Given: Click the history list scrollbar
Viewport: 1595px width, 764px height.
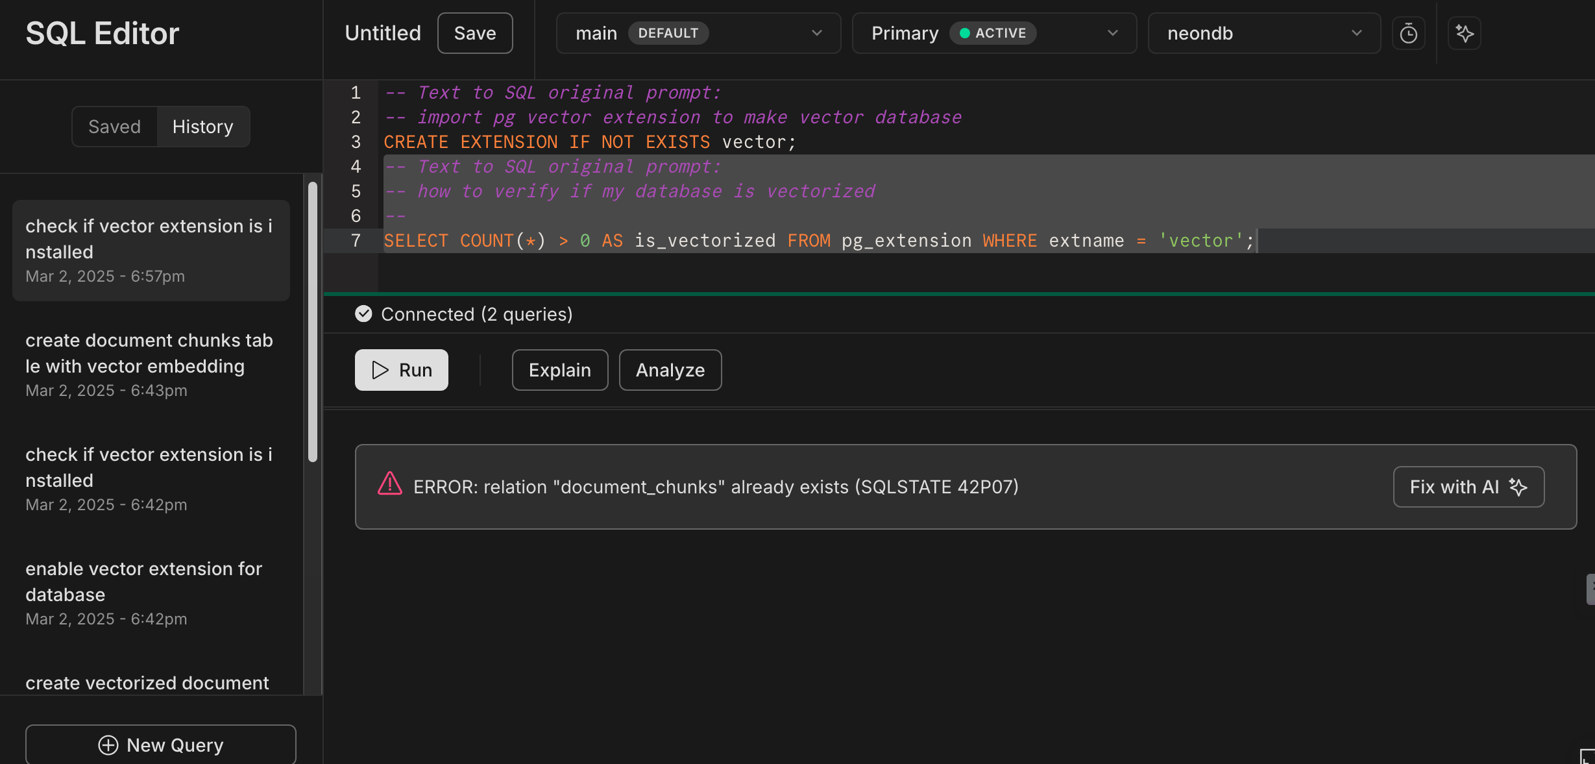Looking at the screenshot, I should (x=313, y=322).
